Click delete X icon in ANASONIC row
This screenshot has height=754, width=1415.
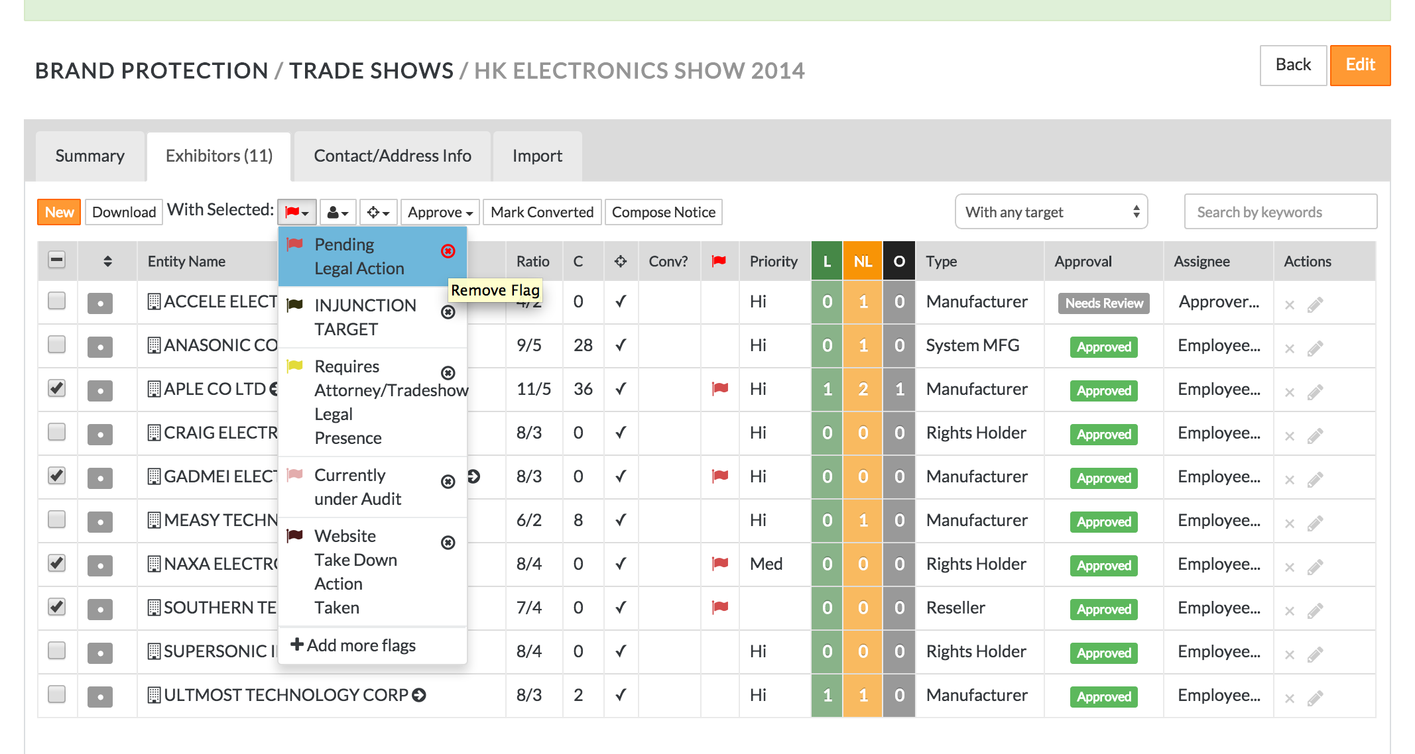(1290, 349)
